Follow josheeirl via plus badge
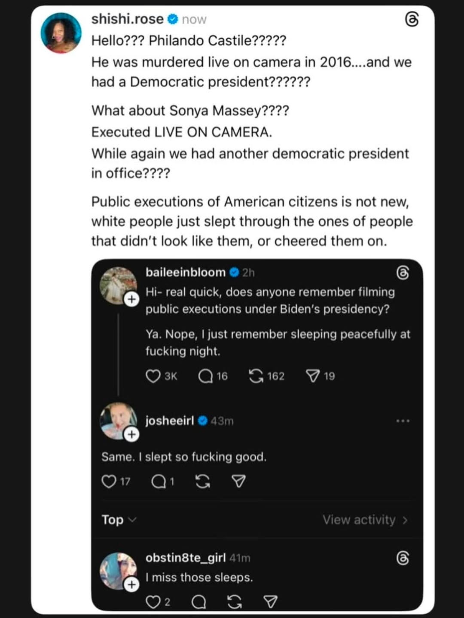 (x=131, y=435)
